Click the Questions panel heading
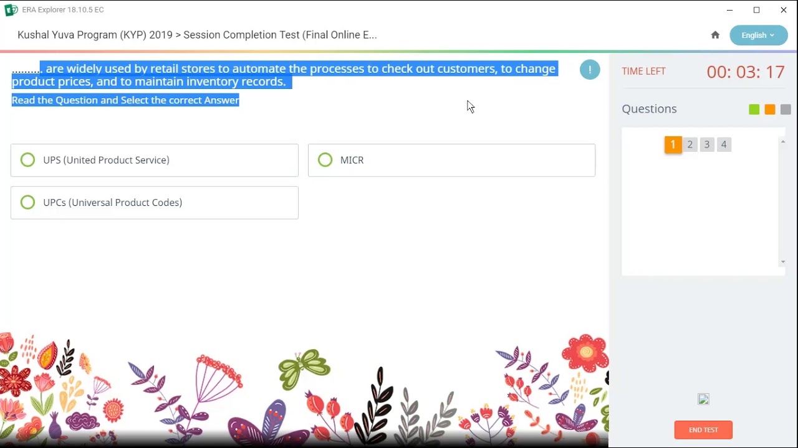The height and width of the screenshot is (448, 798). 649,109
